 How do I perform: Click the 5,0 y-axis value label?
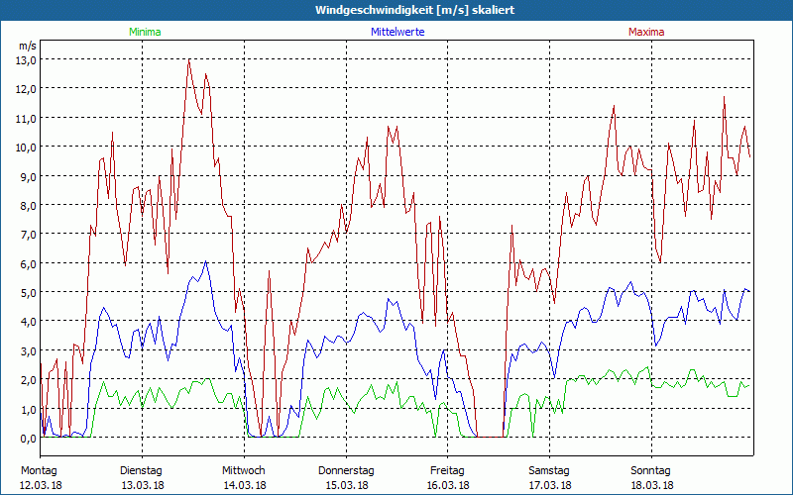click(28, 293)
